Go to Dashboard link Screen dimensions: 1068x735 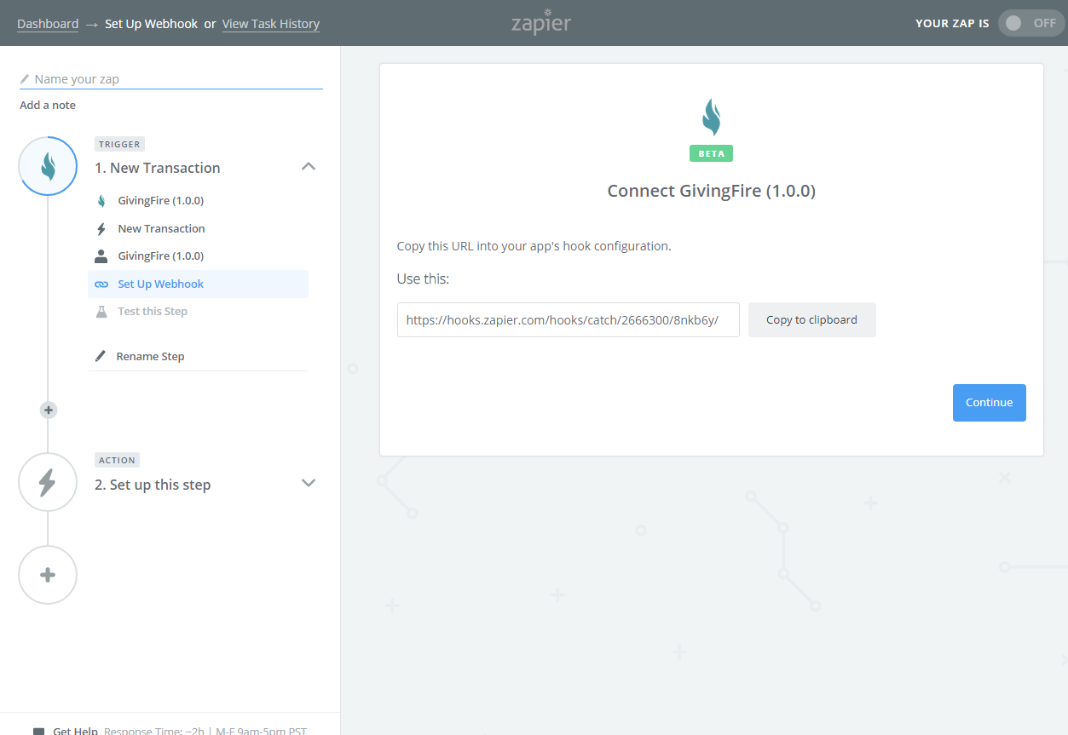pyautogui.click(x=48, y=24)
